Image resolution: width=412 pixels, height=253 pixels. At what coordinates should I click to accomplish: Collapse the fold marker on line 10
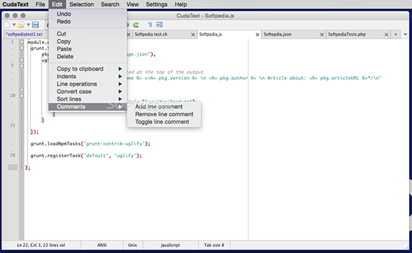click(x=21, y=95)
